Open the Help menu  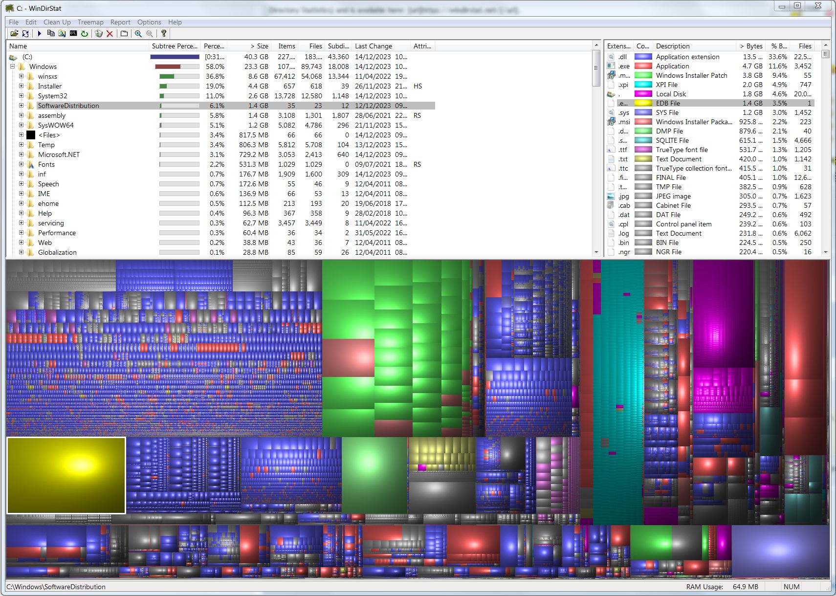(x=175, y=22)
